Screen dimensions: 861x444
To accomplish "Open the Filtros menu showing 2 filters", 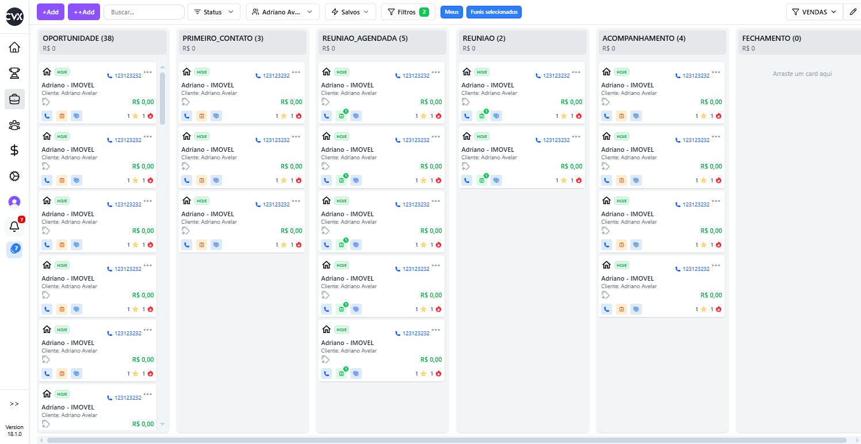I will [408, 12].
